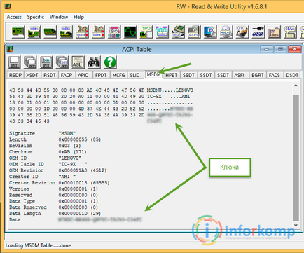Click the SMBIOS toolbar icon
Screen dimensions: 304x253
(274, 32)
